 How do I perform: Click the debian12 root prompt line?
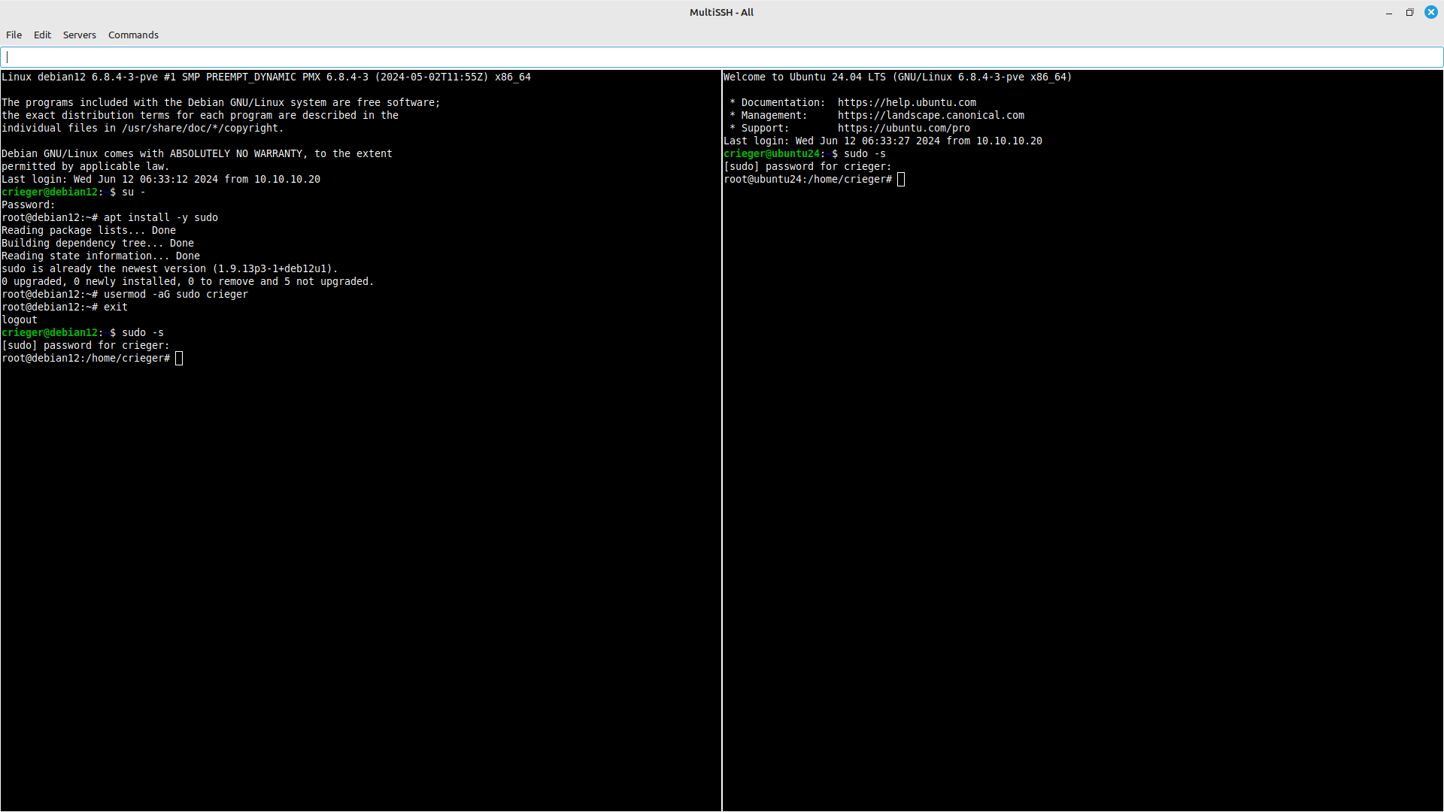pos(92,359)
